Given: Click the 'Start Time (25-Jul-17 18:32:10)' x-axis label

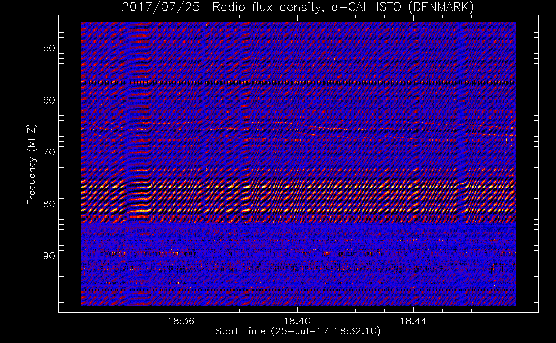Looking at the screenshot, I should point(298,331).
